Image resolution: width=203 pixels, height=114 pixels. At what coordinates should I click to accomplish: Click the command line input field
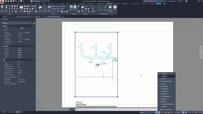pyautogui.click(x=116, y=110)
